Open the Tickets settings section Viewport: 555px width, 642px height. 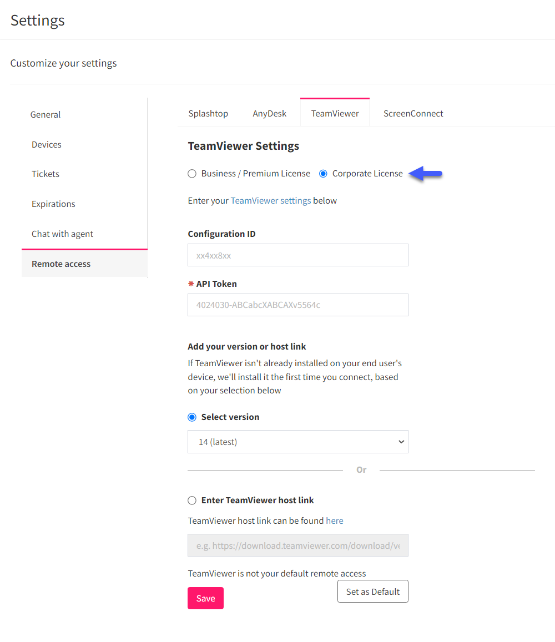[46, 174]
